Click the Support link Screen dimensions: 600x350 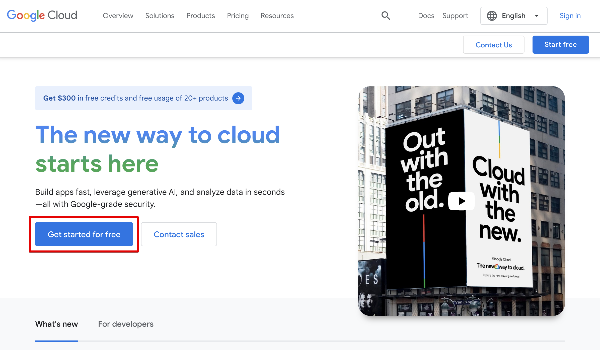(455, 16)
